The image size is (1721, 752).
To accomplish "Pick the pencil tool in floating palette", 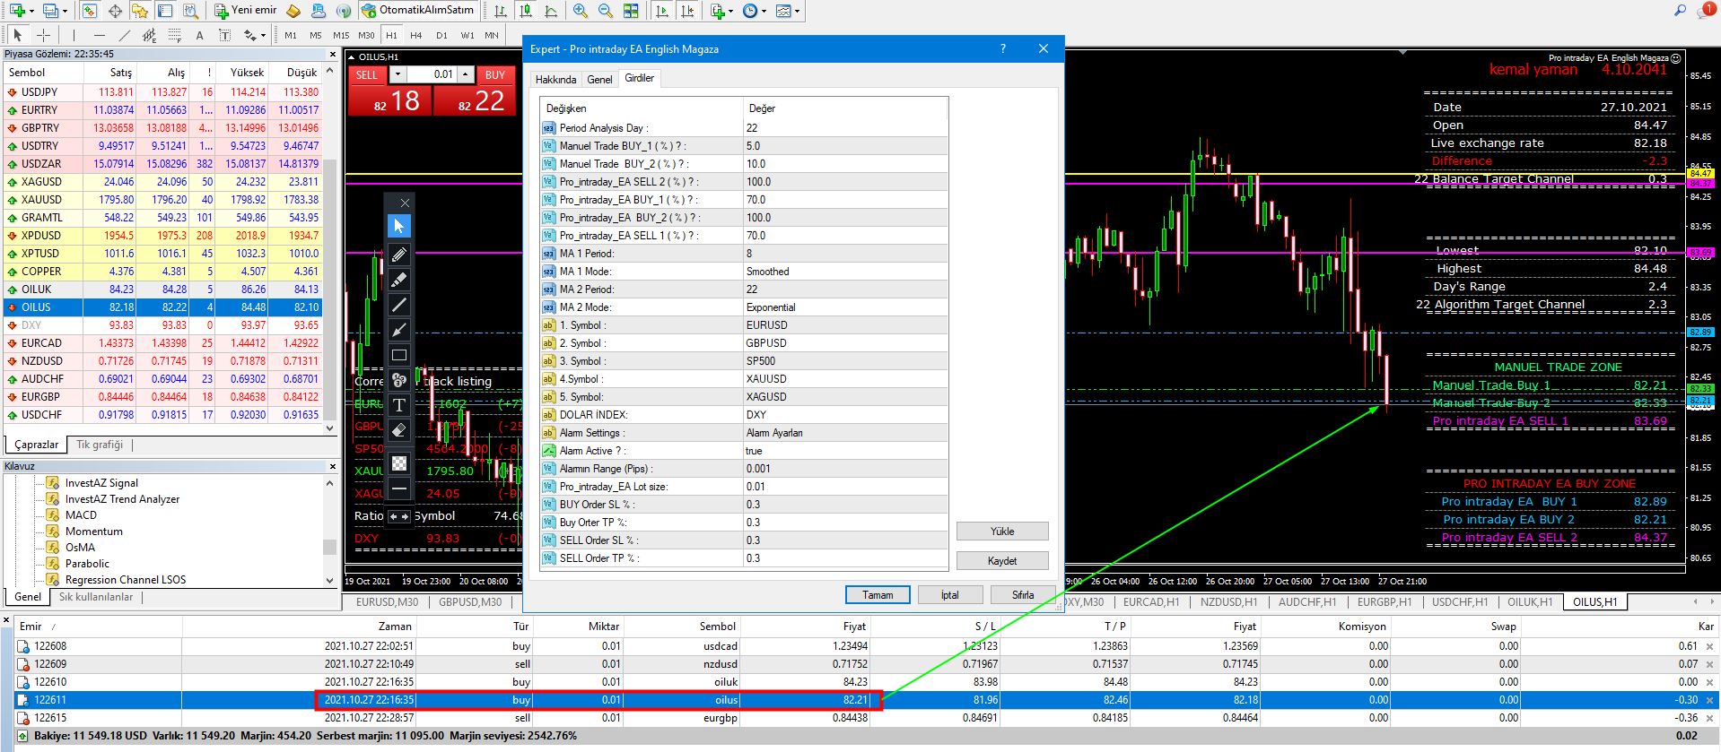I will pyautogui.click(x=399, y=255).
